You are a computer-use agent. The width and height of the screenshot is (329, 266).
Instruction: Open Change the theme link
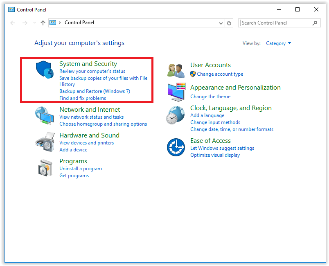(210, 97)
